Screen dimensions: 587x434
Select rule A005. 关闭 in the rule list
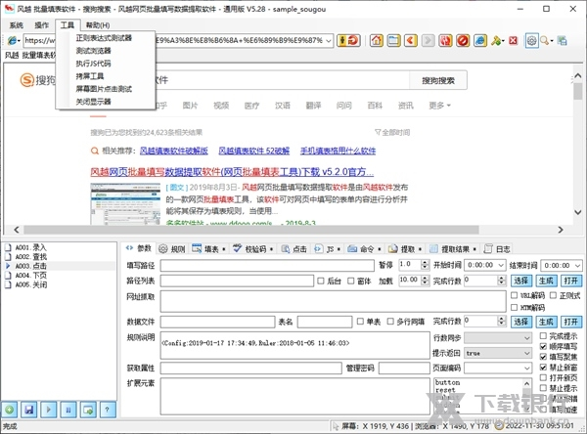pyautogui.click(x=30, y=284)
